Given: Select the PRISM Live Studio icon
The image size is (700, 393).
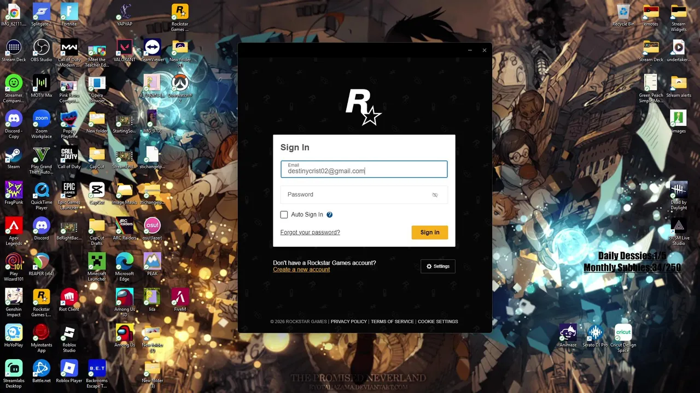Looking at the screenshot, I should click(679, 231).
